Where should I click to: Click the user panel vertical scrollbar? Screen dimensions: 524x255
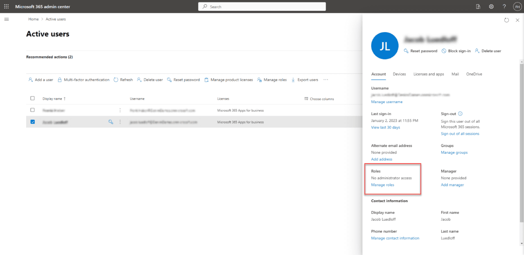coord(521,143)
